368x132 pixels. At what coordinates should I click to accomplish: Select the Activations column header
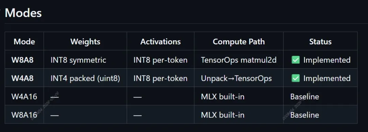[160, 42]
